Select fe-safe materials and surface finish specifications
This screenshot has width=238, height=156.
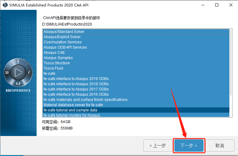coord(136,100)
